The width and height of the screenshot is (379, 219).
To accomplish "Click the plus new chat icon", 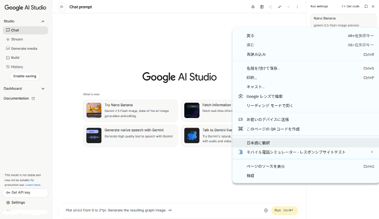I will click(289, 7).
